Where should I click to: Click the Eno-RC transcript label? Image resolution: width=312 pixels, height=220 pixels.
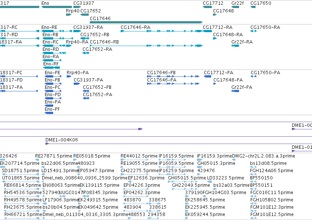(x=51, y=42)
